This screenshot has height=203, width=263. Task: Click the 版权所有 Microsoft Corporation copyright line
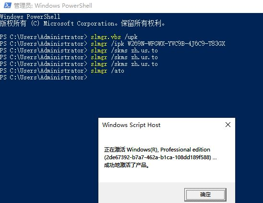(x=83, y=24)
